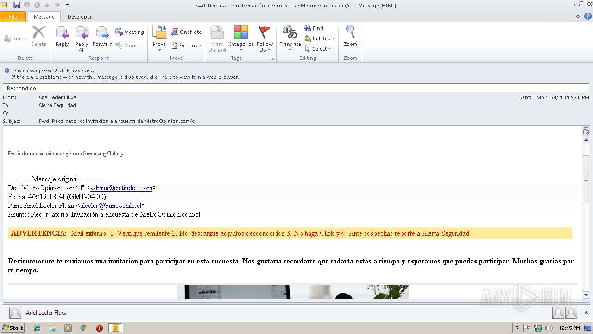Click sender name Ariel Lecler Fluxa in From
593x334 pixels.
pos(57,97)
